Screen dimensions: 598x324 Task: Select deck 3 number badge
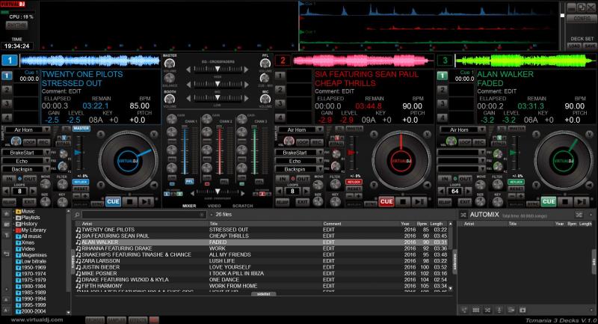pos(445,61)
